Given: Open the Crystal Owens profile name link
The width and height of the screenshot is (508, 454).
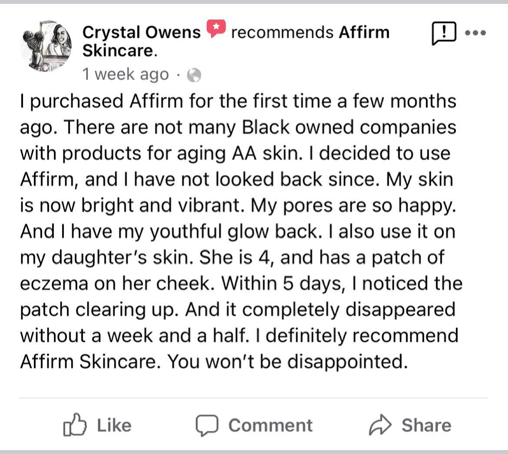Looking at the screenshot, I should 142,33.
